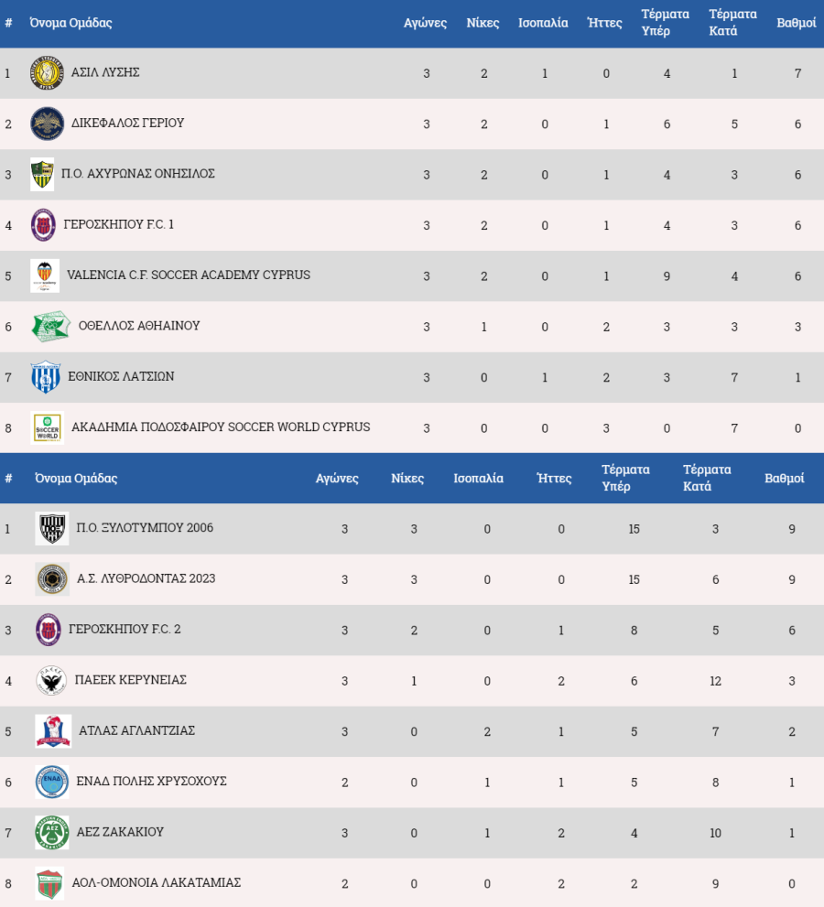Click the ΑΣΙΛ ΛΥΣΗΣ team logo
The width and height of the screenshot is (824, 907).
(x=47, y=73)
